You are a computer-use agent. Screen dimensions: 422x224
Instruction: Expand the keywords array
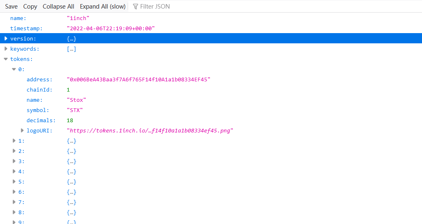pyautogui.click(x=6, y=49)
